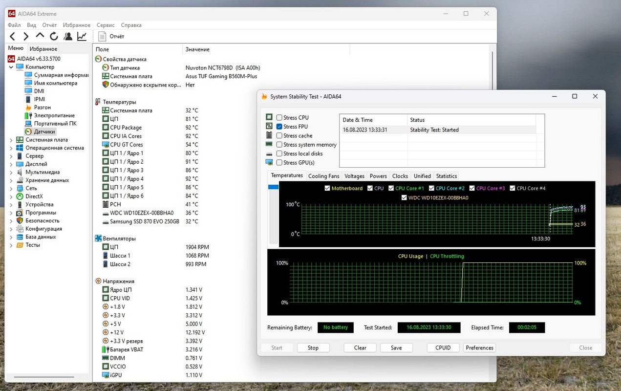
Task: Stop the stability test
Action: click(x=313, y=348)
